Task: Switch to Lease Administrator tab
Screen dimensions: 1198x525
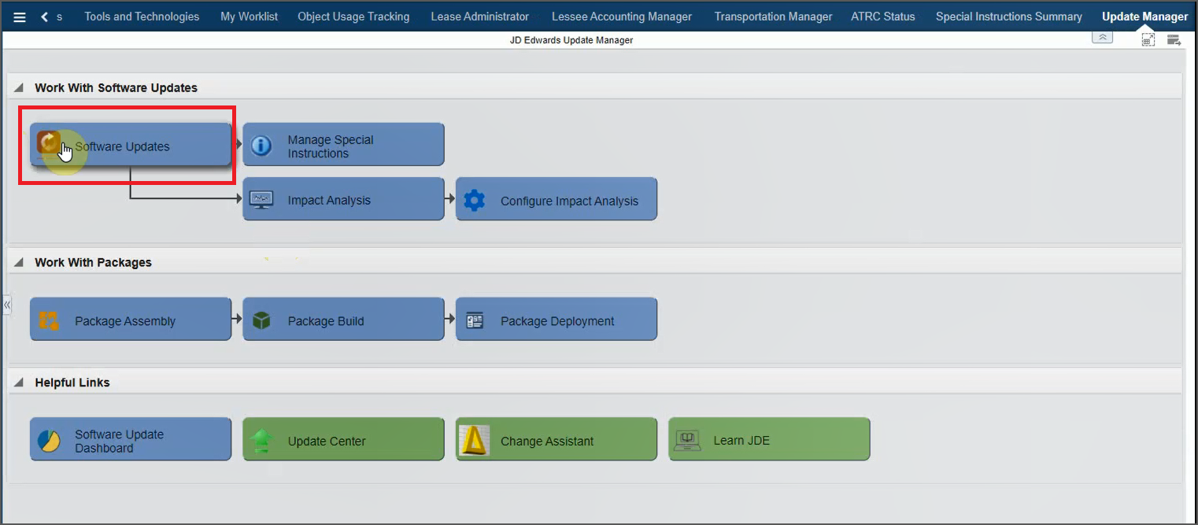Action: (x=480, y=17)
